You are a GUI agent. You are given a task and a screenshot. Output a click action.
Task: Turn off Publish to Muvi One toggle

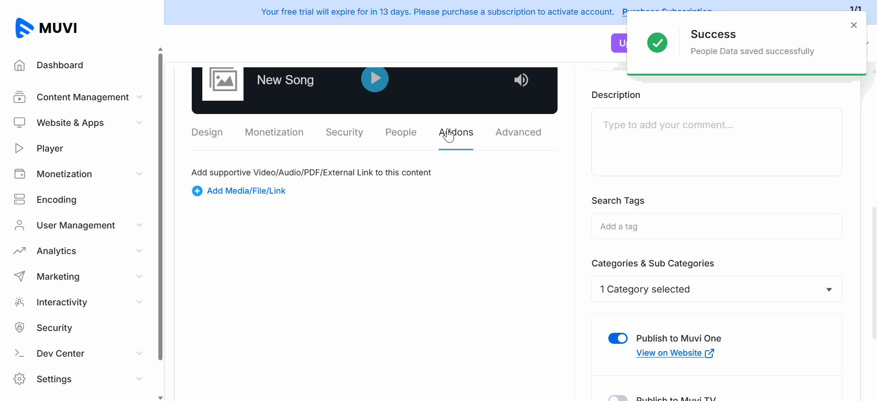(x=617, y=338)
